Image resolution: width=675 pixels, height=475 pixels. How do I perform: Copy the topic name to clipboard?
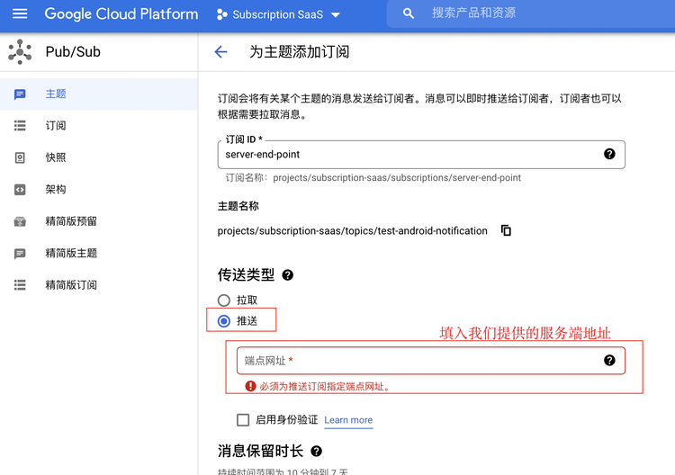coord(506,230)
